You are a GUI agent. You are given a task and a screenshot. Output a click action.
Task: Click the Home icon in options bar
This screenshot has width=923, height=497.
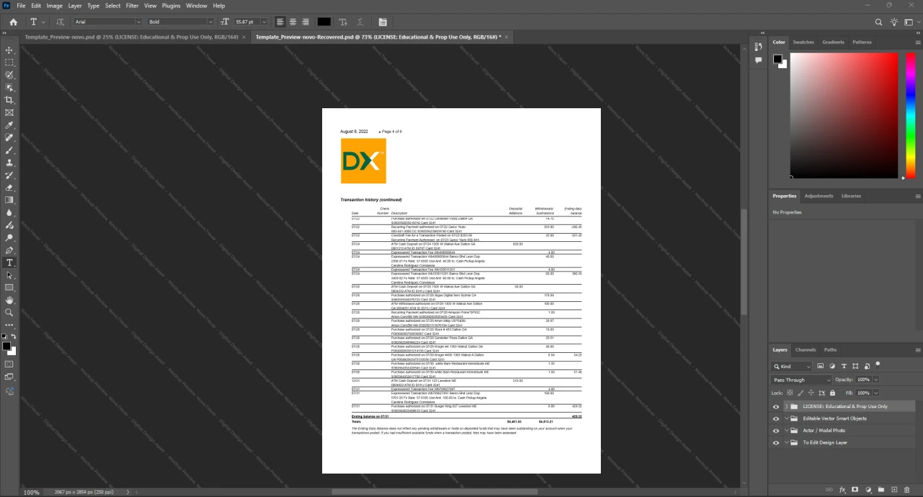point(13,22)
